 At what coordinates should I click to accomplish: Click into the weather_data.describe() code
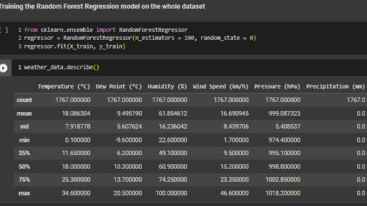62,67
